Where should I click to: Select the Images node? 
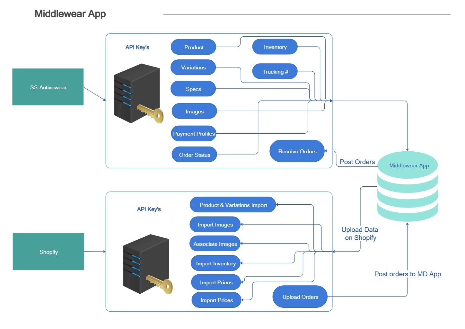[x=194, y=111]
